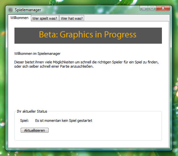This screenshot has width=178, height=156.
Task: Click the 'Ihr aktueller Status' group label
Action: click(x=32, y=111)
